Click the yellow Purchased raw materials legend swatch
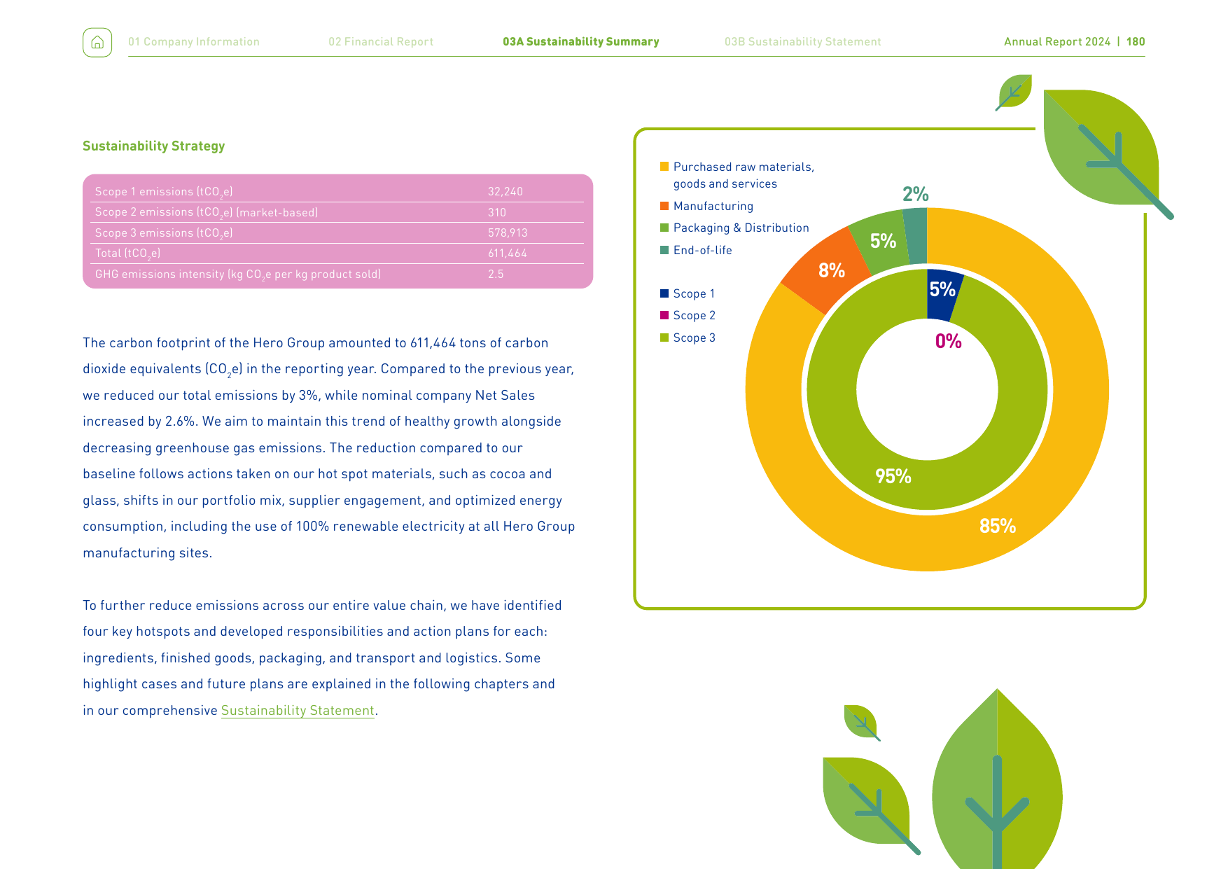 pyautogui.click(x=664, y=167)
